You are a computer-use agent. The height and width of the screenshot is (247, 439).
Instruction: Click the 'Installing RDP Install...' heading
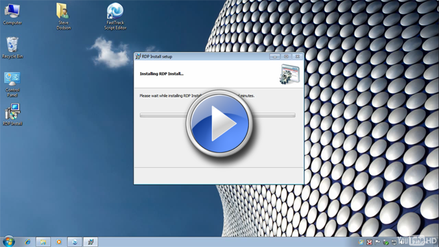coord(162,74)
